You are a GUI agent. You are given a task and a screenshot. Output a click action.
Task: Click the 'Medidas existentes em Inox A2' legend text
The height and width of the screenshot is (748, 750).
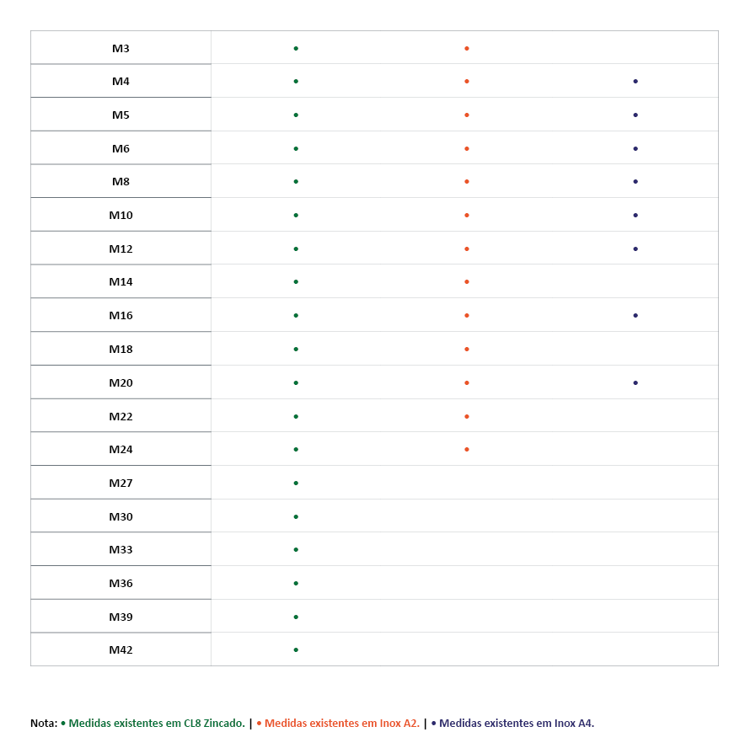(342, 723)
